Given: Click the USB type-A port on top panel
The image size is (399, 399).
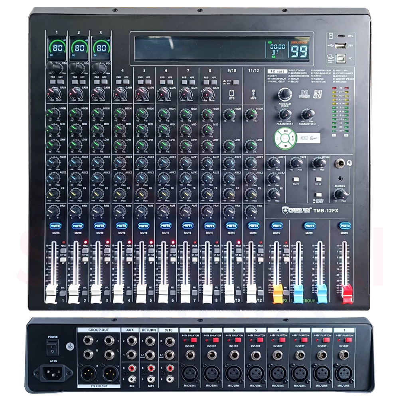Looking at the screenshot, I should (x=340, y=46).
